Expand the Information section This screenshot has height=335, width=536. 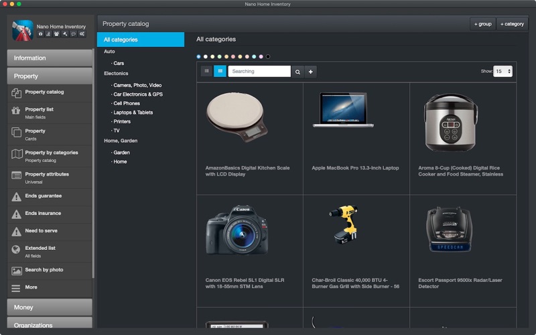[50, 58]
